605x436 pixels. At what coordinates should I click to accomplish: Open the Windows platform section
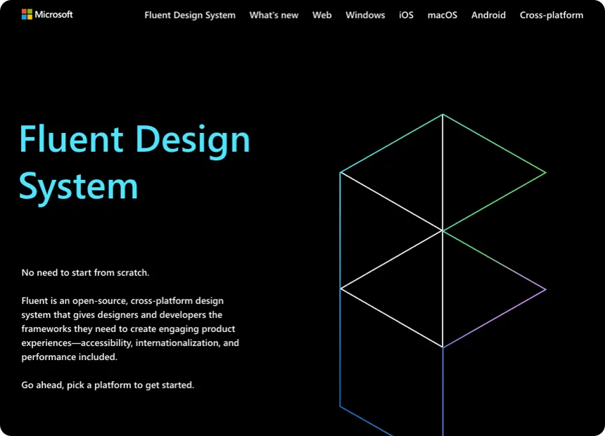(x=365, y=15)
